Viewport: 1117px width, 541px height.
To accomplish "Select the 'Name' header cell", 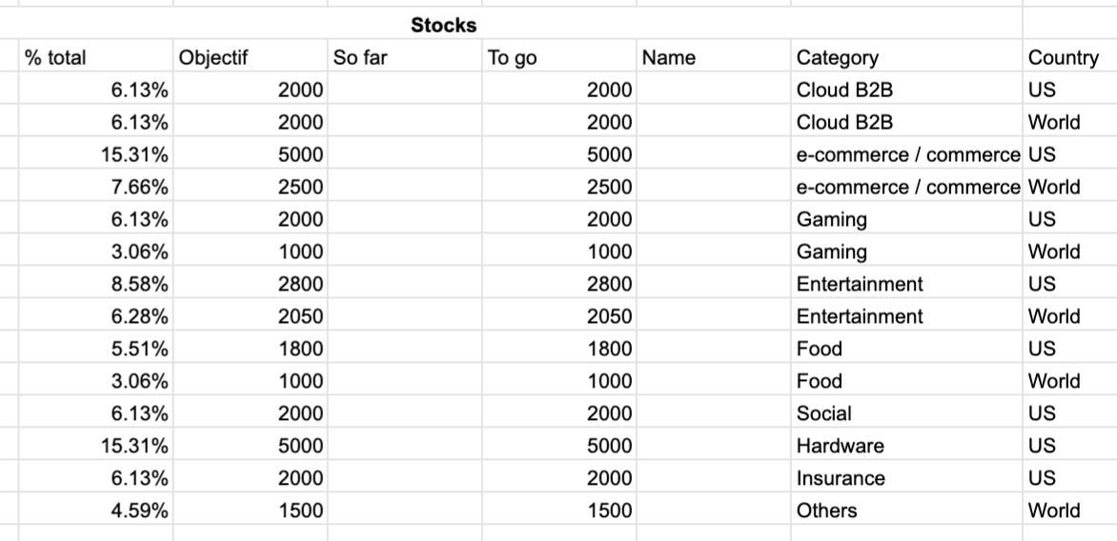I will (x=714, y=57).
